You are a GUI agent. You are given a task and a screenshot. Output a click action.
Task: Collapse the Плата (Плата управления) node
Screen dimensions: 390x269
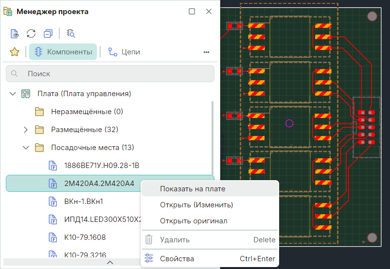(x=13, y=94)
